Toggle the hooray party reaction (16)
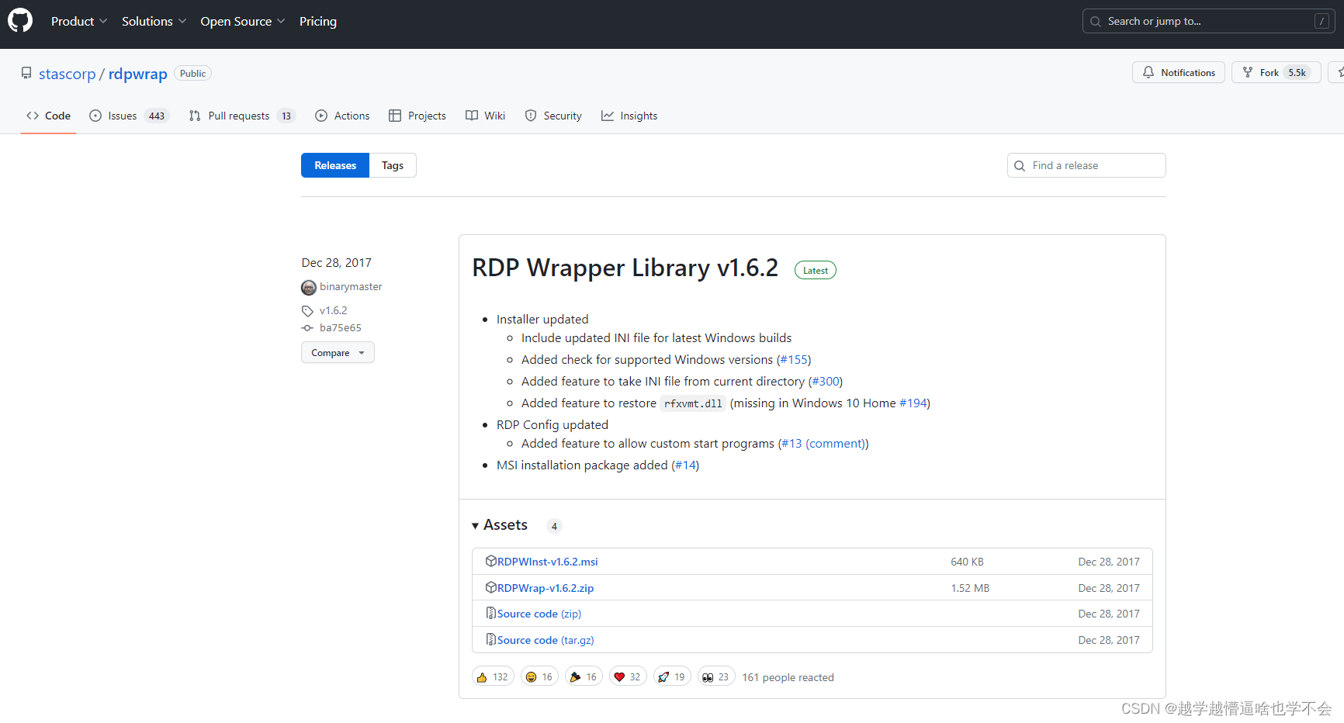This screenshot has height=723, width=1344. (x=584, y=677)
